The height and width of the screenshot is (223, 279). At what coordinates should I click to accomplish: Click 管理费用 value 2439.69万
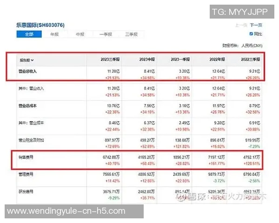pyautogui.click(x=181, y=174)
